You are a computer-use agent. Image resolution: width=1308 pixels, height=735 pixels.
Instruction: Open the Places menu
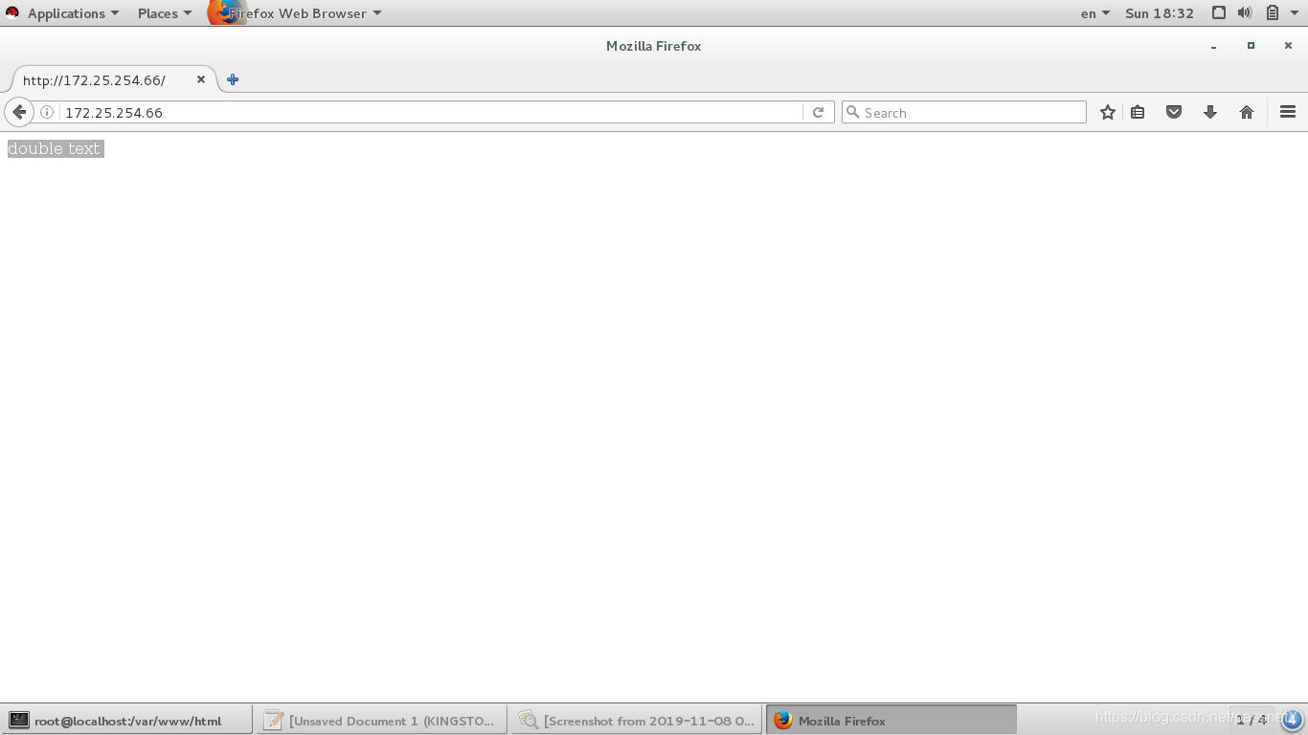pyautogui.click(x=165, y=13)
